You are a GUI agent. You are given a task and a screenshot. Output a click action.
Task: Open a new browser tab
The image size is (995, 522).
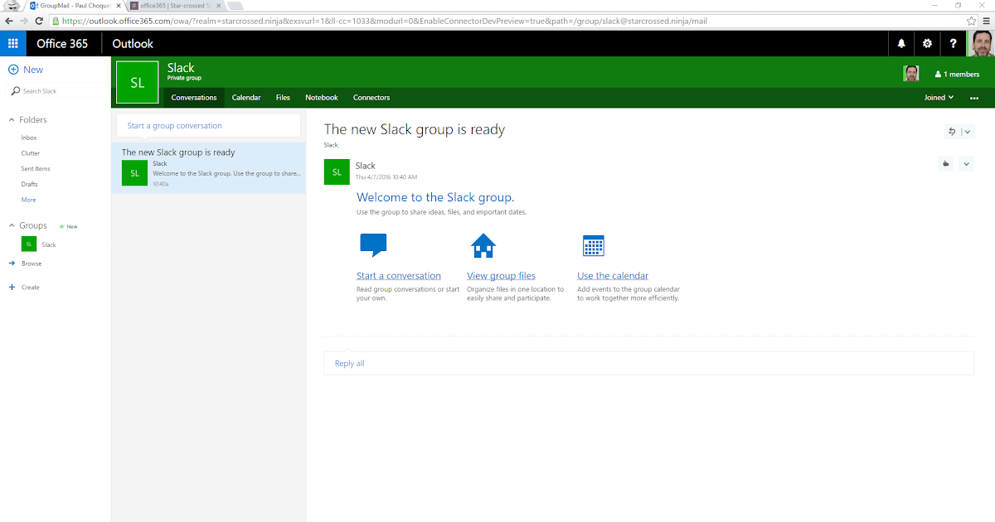[235, 5]
